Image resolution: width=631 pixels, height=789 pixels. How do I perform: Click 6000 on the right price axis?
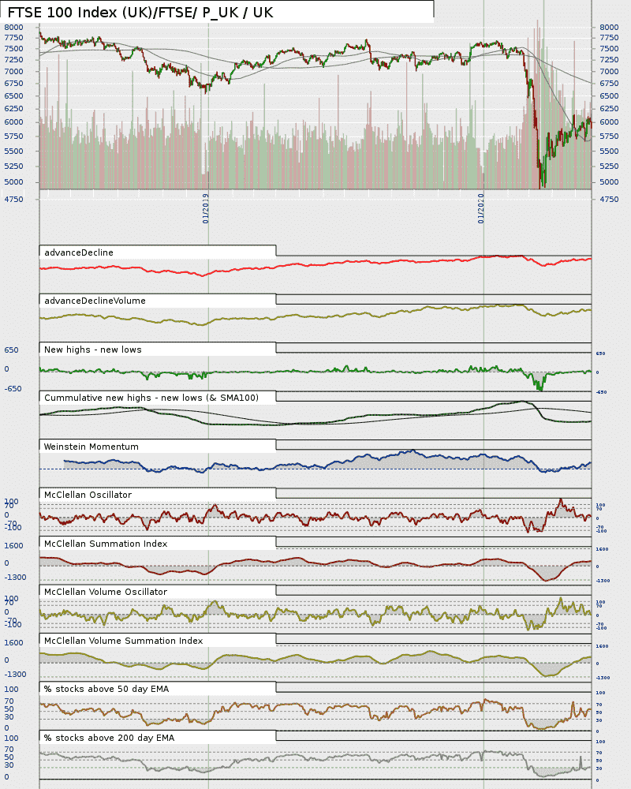[x=609, y=122]
